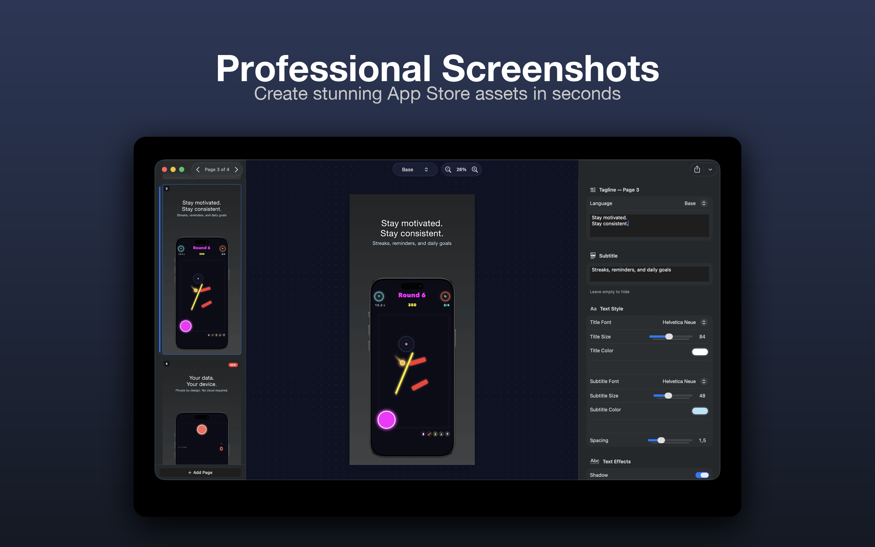Click the Aa Text Style icon
The width and height of the screenshot is (875, 547).
(594, 308)
